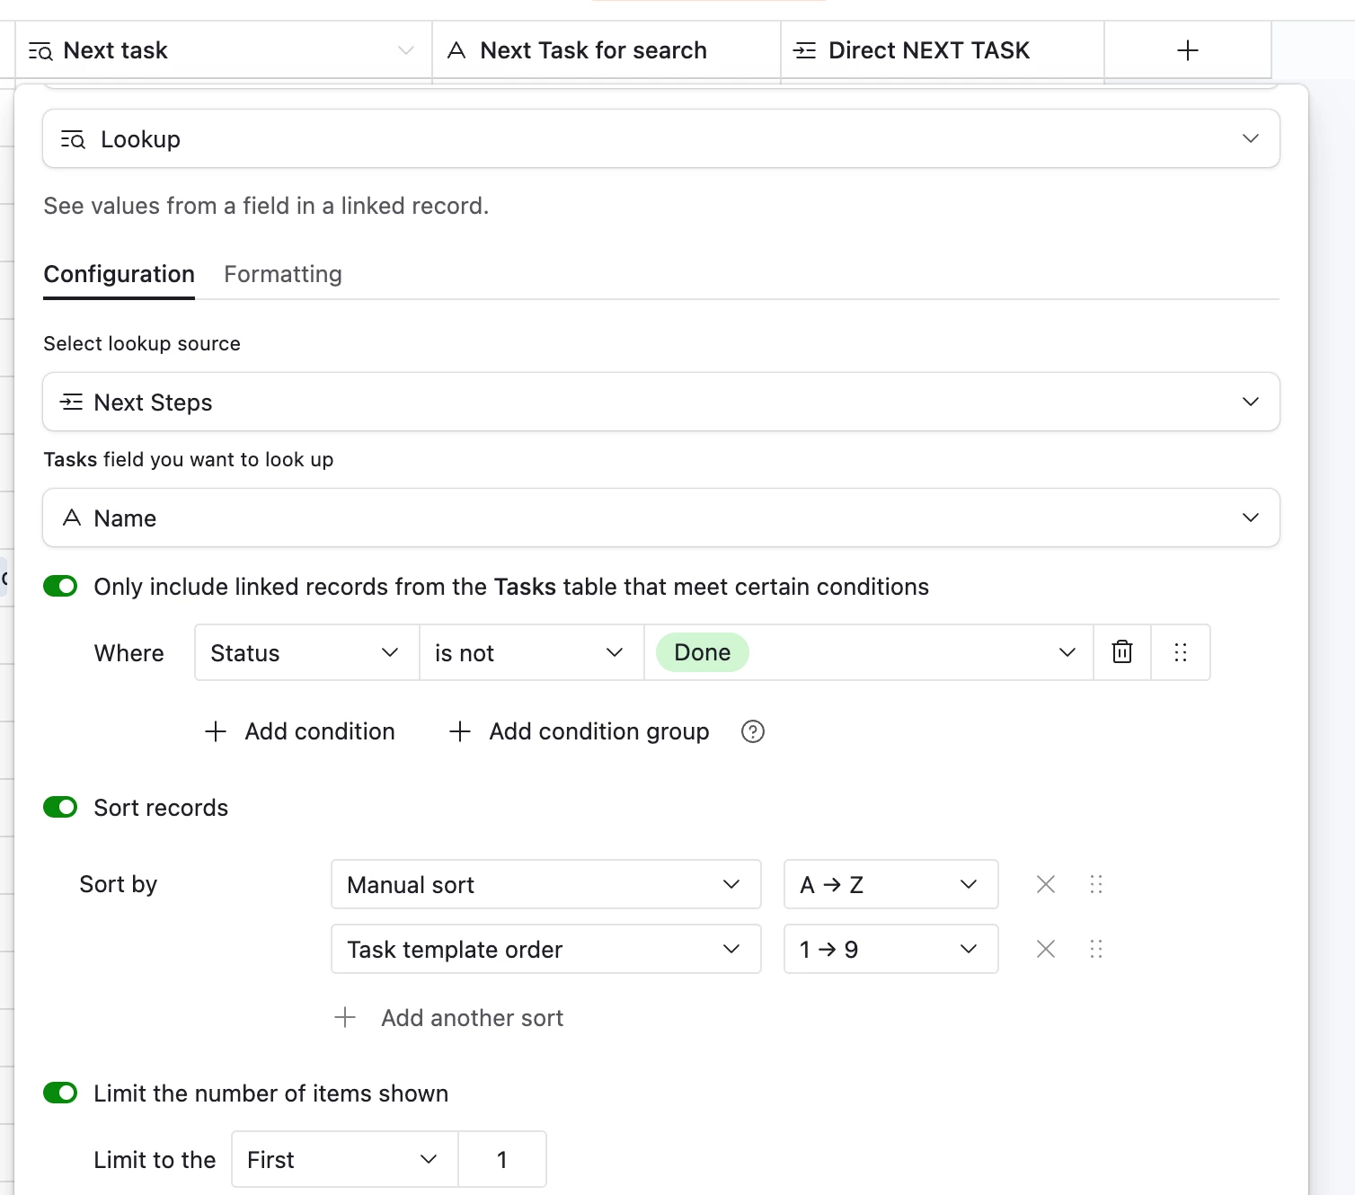The height and width of the screenshot is (1195, 1355).
Task: Turn off the Sort records toggle
Action: 60,808
